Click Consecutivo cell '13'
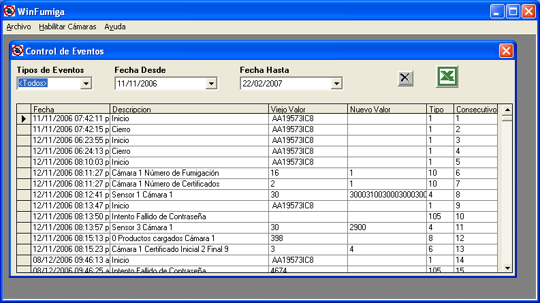 click(475, 249)
